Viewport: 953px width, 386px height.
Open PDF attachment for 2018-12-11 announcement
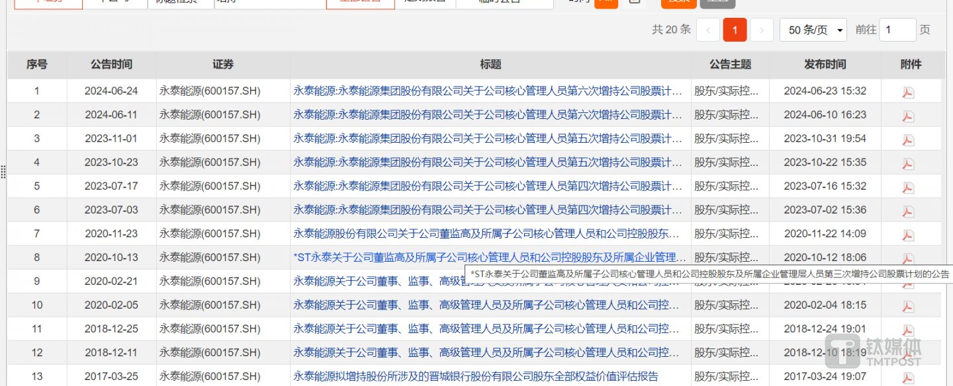[x=908, y=354]
